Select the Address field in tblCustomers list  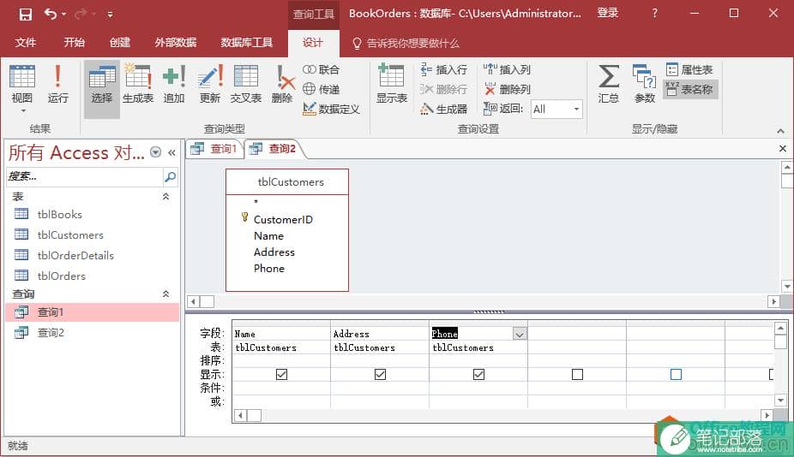pyautogui.click(x=274, y=252)
